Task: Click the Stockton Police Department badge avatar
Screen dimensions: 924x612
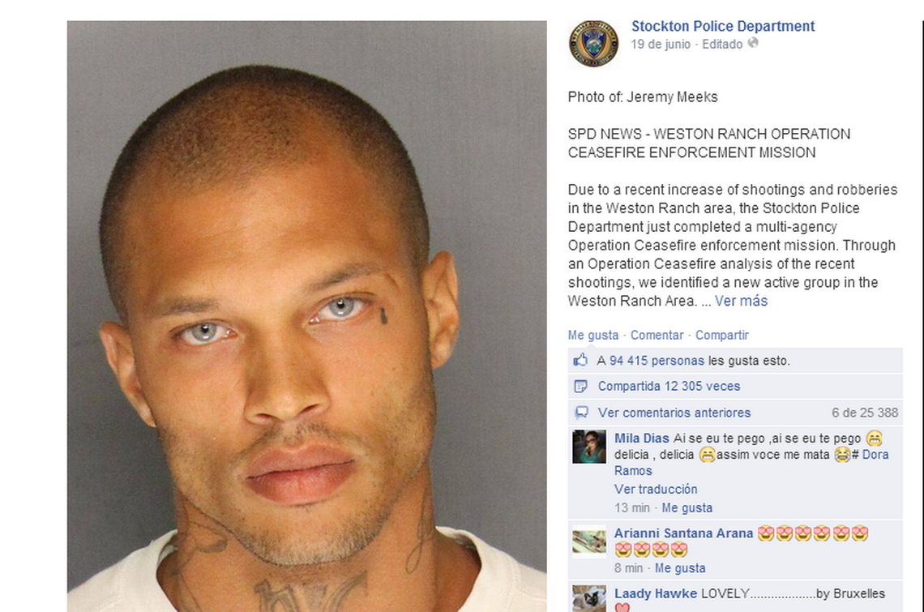Action: point(593,43)
